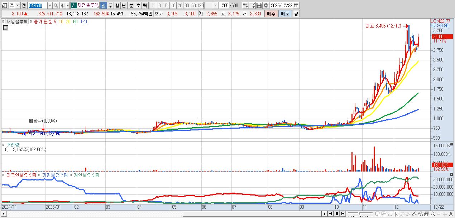Image resolution: width=455 pixels, height=218 pixels.
Task: Open the calendar picker icon
Action: point(296,5)
